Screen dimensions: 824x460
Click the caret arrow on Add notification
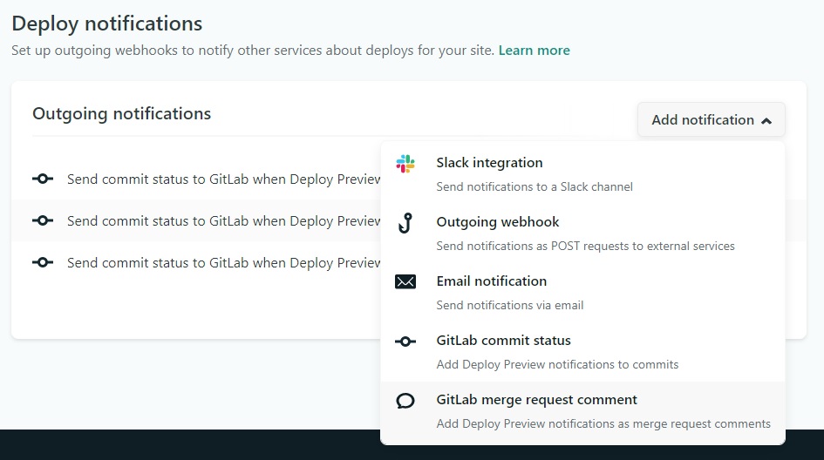(x=766, y=121)
